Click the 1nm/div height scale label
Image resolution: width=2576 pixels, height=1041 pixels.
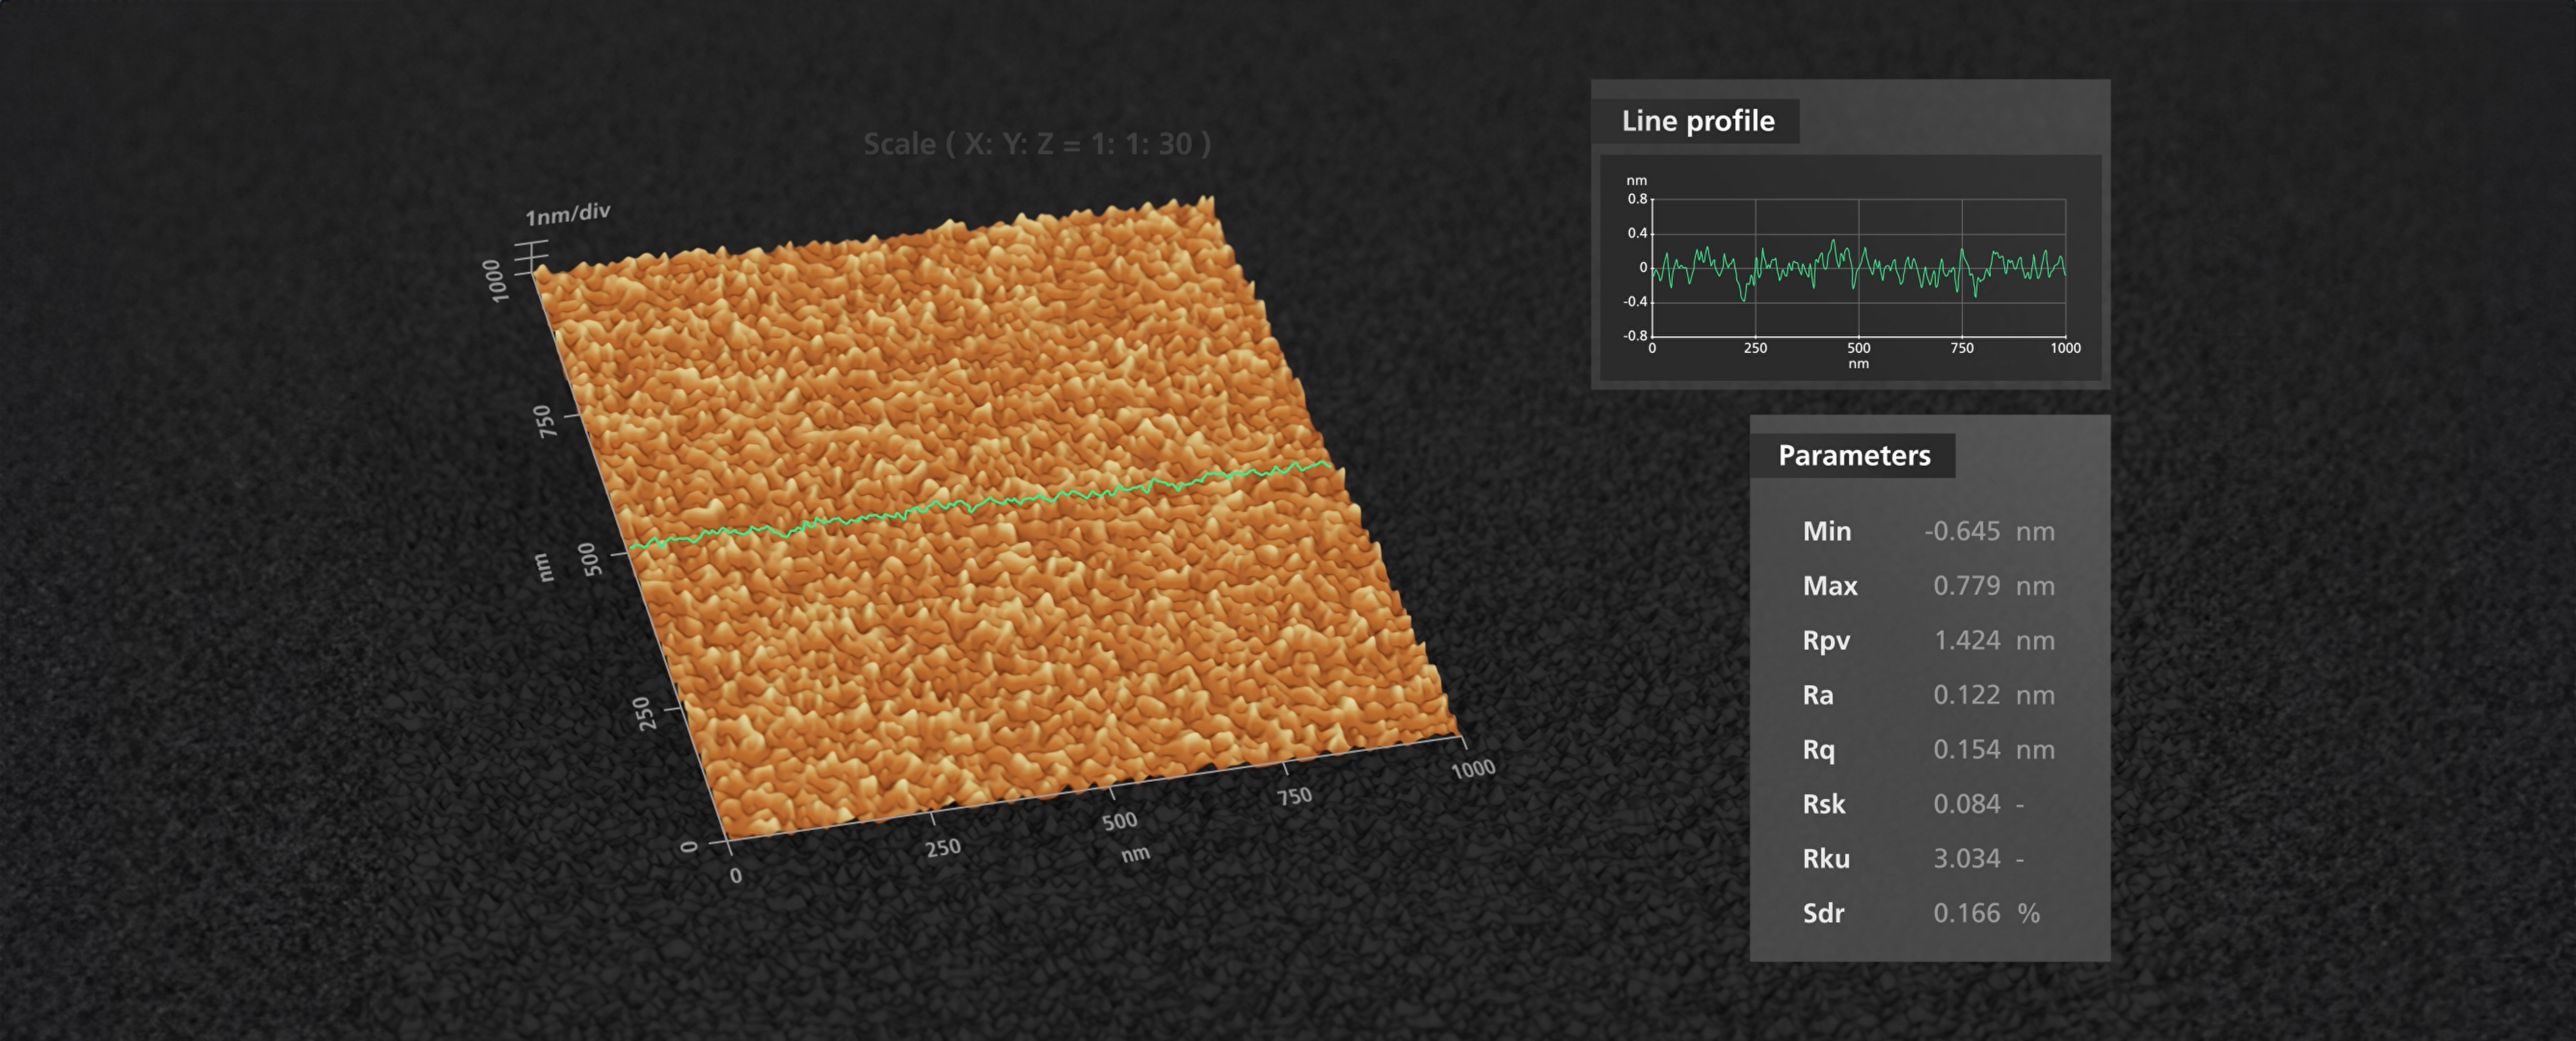point(567,214)
